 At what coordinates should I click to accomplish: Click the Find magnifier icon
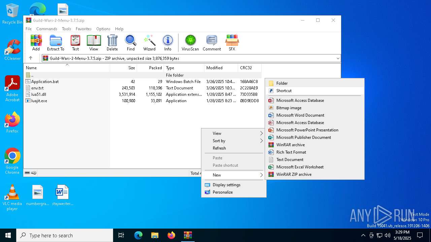131,43
